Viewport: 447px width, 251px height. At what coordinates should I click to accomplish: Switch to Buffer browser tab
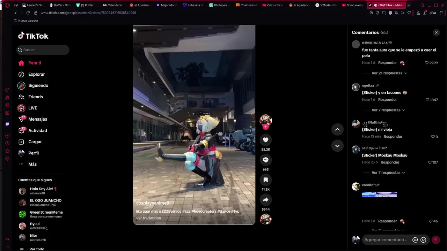pos(60,5)
